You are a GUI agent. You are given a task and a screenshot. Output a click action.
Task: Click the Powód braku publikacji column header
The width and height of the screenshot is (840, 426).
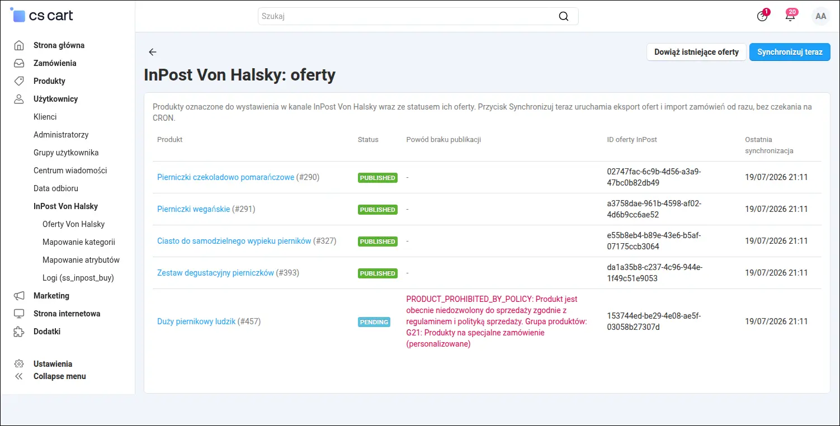[443, 140]
